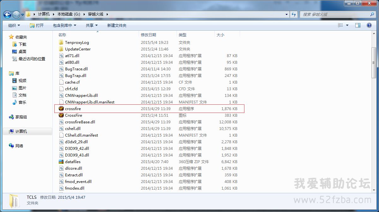The width and height of the screenshot is (379, 212).
Task: Select 最近访问的位置 in the navigation pane
Action: point(32,59)
